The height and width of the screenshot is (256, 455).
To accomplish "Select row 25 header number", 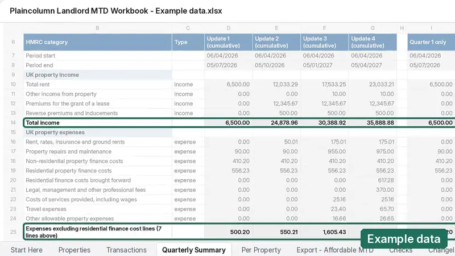I will [13, 232].
